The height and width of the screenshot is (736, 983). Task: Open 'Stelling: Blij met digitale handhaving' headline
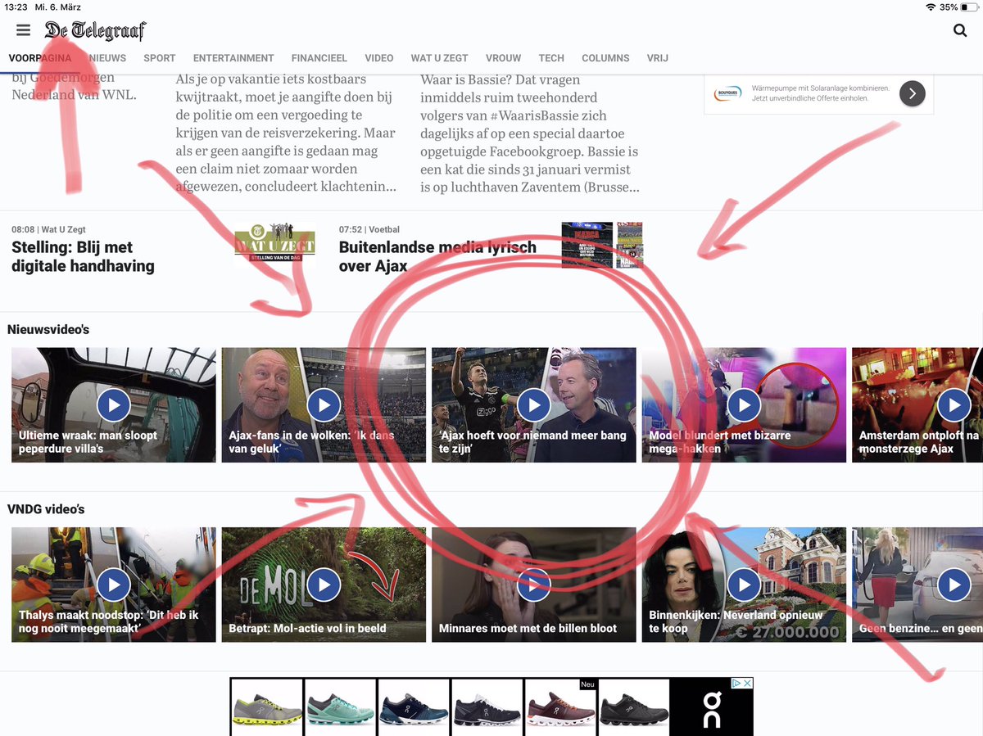[83, 256]
